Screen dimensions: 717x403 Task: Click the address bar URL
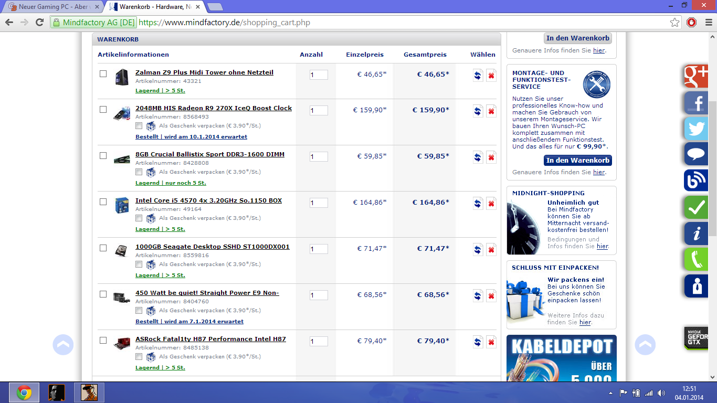click(x=225, y=23)
